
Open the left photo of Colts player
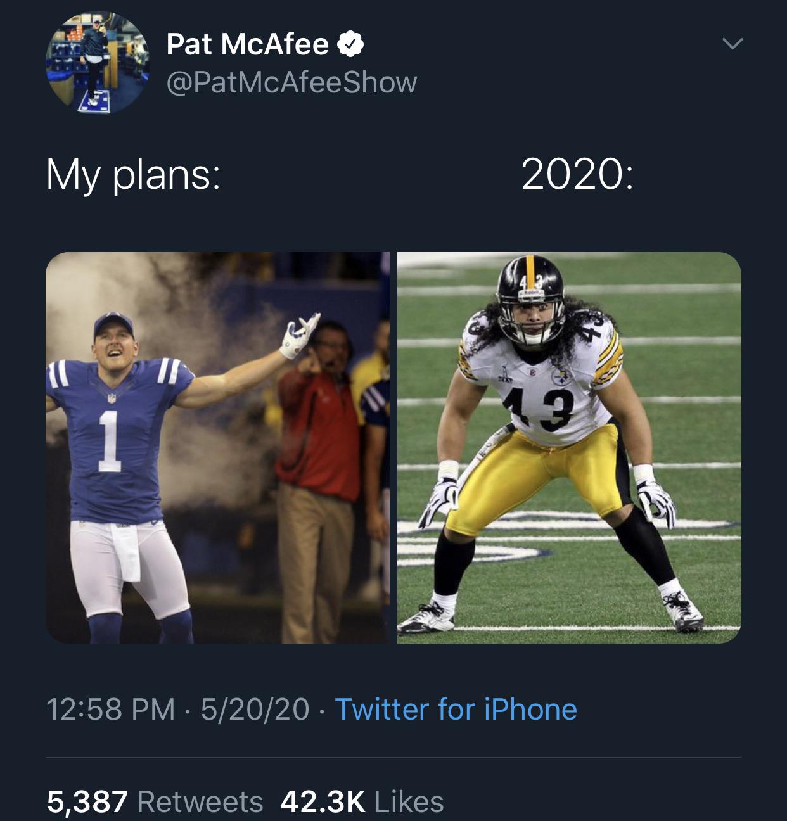point(217,447)
